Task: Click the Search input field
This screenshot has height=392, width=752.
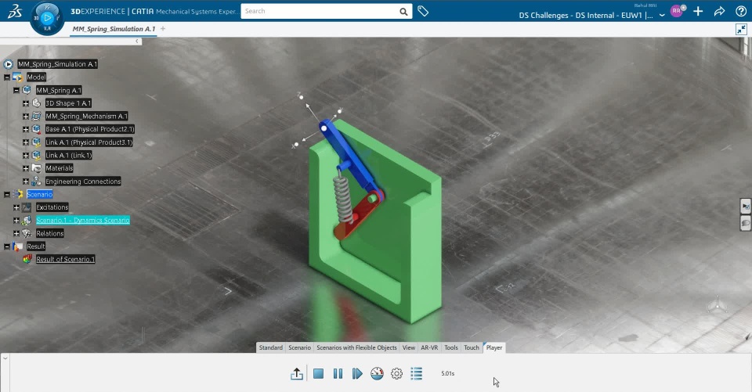Action: point(320,11)
